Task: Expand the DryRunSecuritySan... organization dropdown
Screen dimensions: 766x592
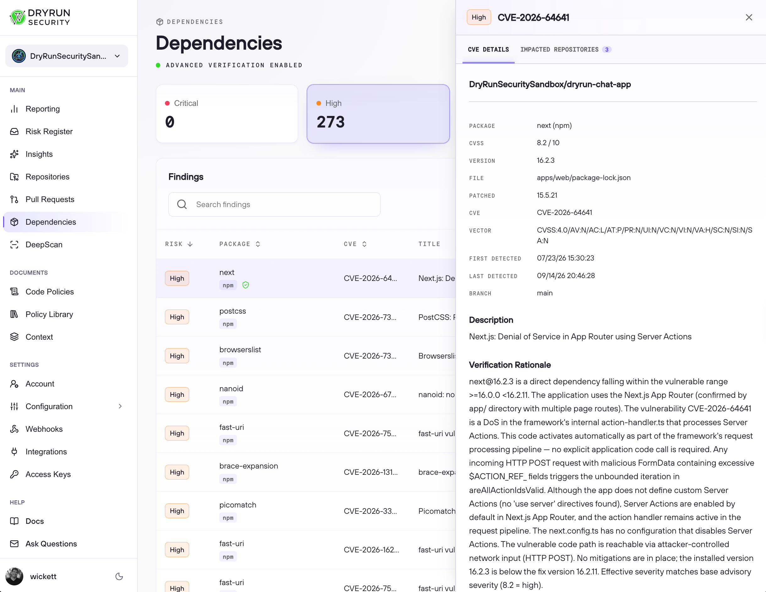Action: click(x=67, y=56)
